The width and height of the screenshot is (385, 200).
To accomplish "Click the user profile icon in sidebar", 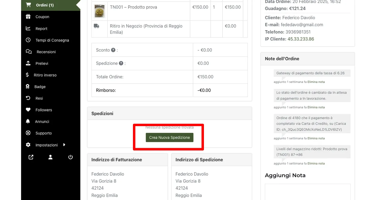I will 51,157.
